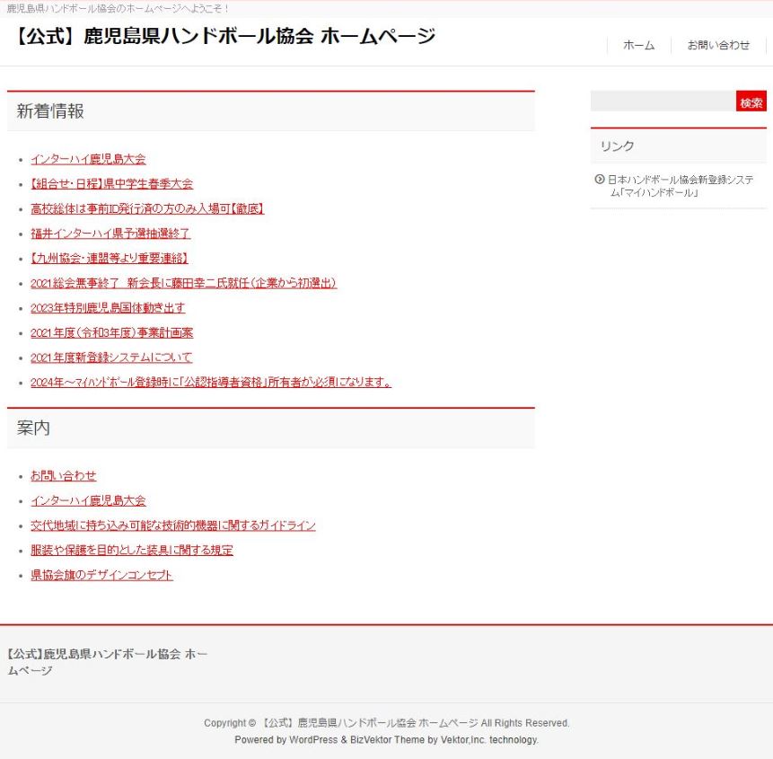Click Vektor,Inc. link in footer
Viewport: 773px width, 759px height.
(x=463, y=740)
